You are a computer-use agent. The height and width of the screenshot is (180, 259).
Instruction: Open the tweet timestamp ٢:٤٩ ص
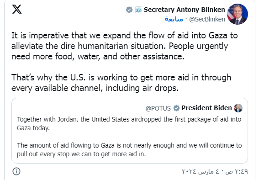pos(237,172)
